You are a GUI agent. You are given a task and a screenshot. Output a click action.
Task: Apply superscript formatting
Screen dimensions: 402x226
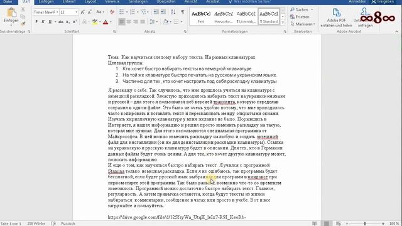point(74,22)
